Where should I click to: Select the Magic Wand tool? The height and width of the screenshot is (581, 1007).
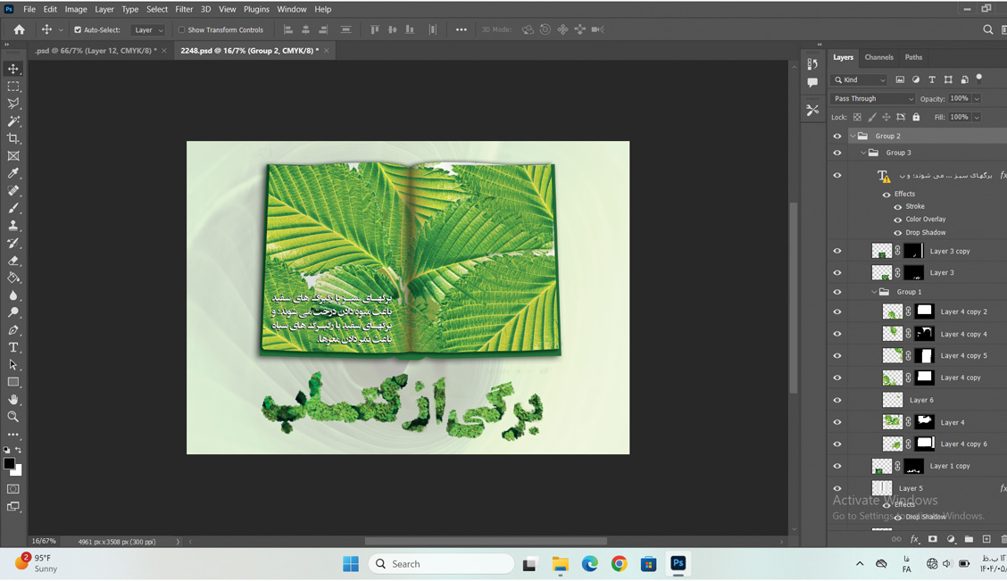click(12, 120)
